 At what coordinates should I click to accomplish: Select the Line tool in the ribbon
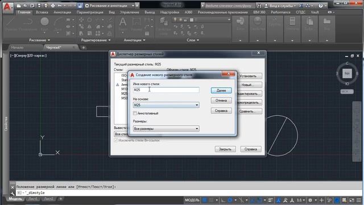tap(11, 22)
